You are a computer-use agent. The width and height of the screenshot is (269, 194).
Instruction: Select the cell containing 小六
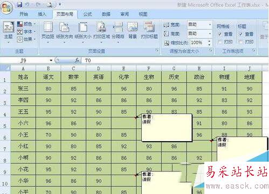(x=23, y=123)
